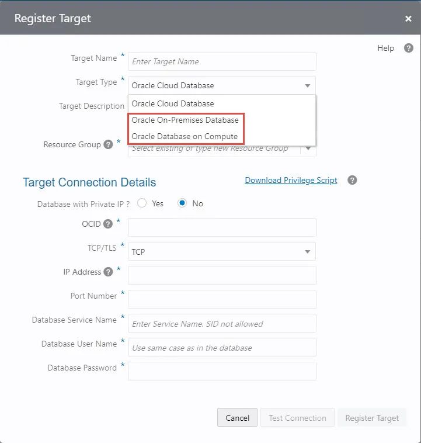421x443 pixels.
Task: Choose Oracle Database on Compute option
Action: coord(185,136)
